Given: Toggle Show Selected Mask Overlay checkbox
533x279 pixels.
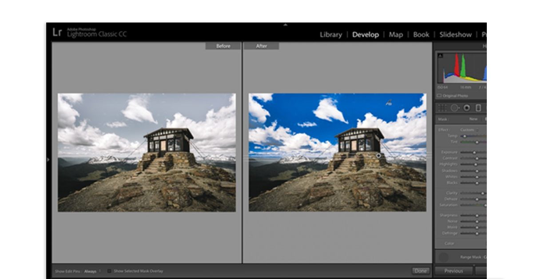Looking at the screenshot, I should tap(110, 271).
